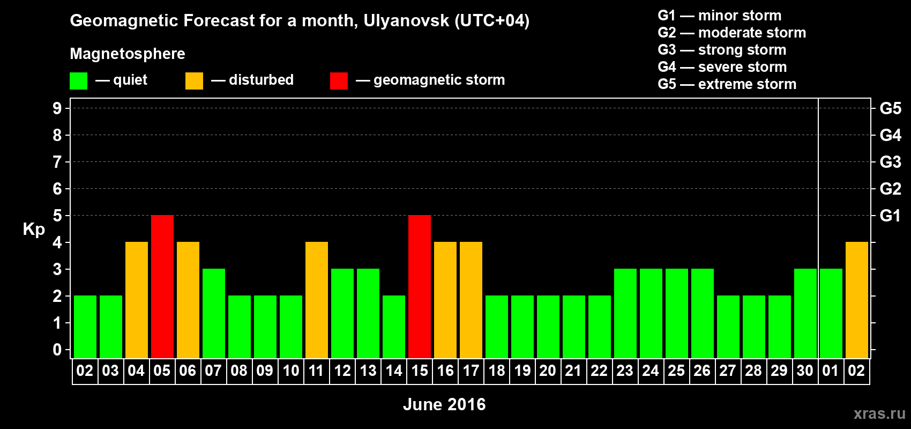
Task: Click the date label 27
Action: [x=728, y=371]
